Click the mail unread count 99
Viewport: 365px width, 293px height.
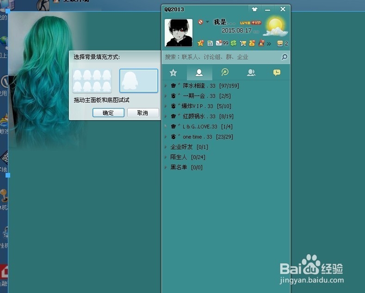click(225, 44)
